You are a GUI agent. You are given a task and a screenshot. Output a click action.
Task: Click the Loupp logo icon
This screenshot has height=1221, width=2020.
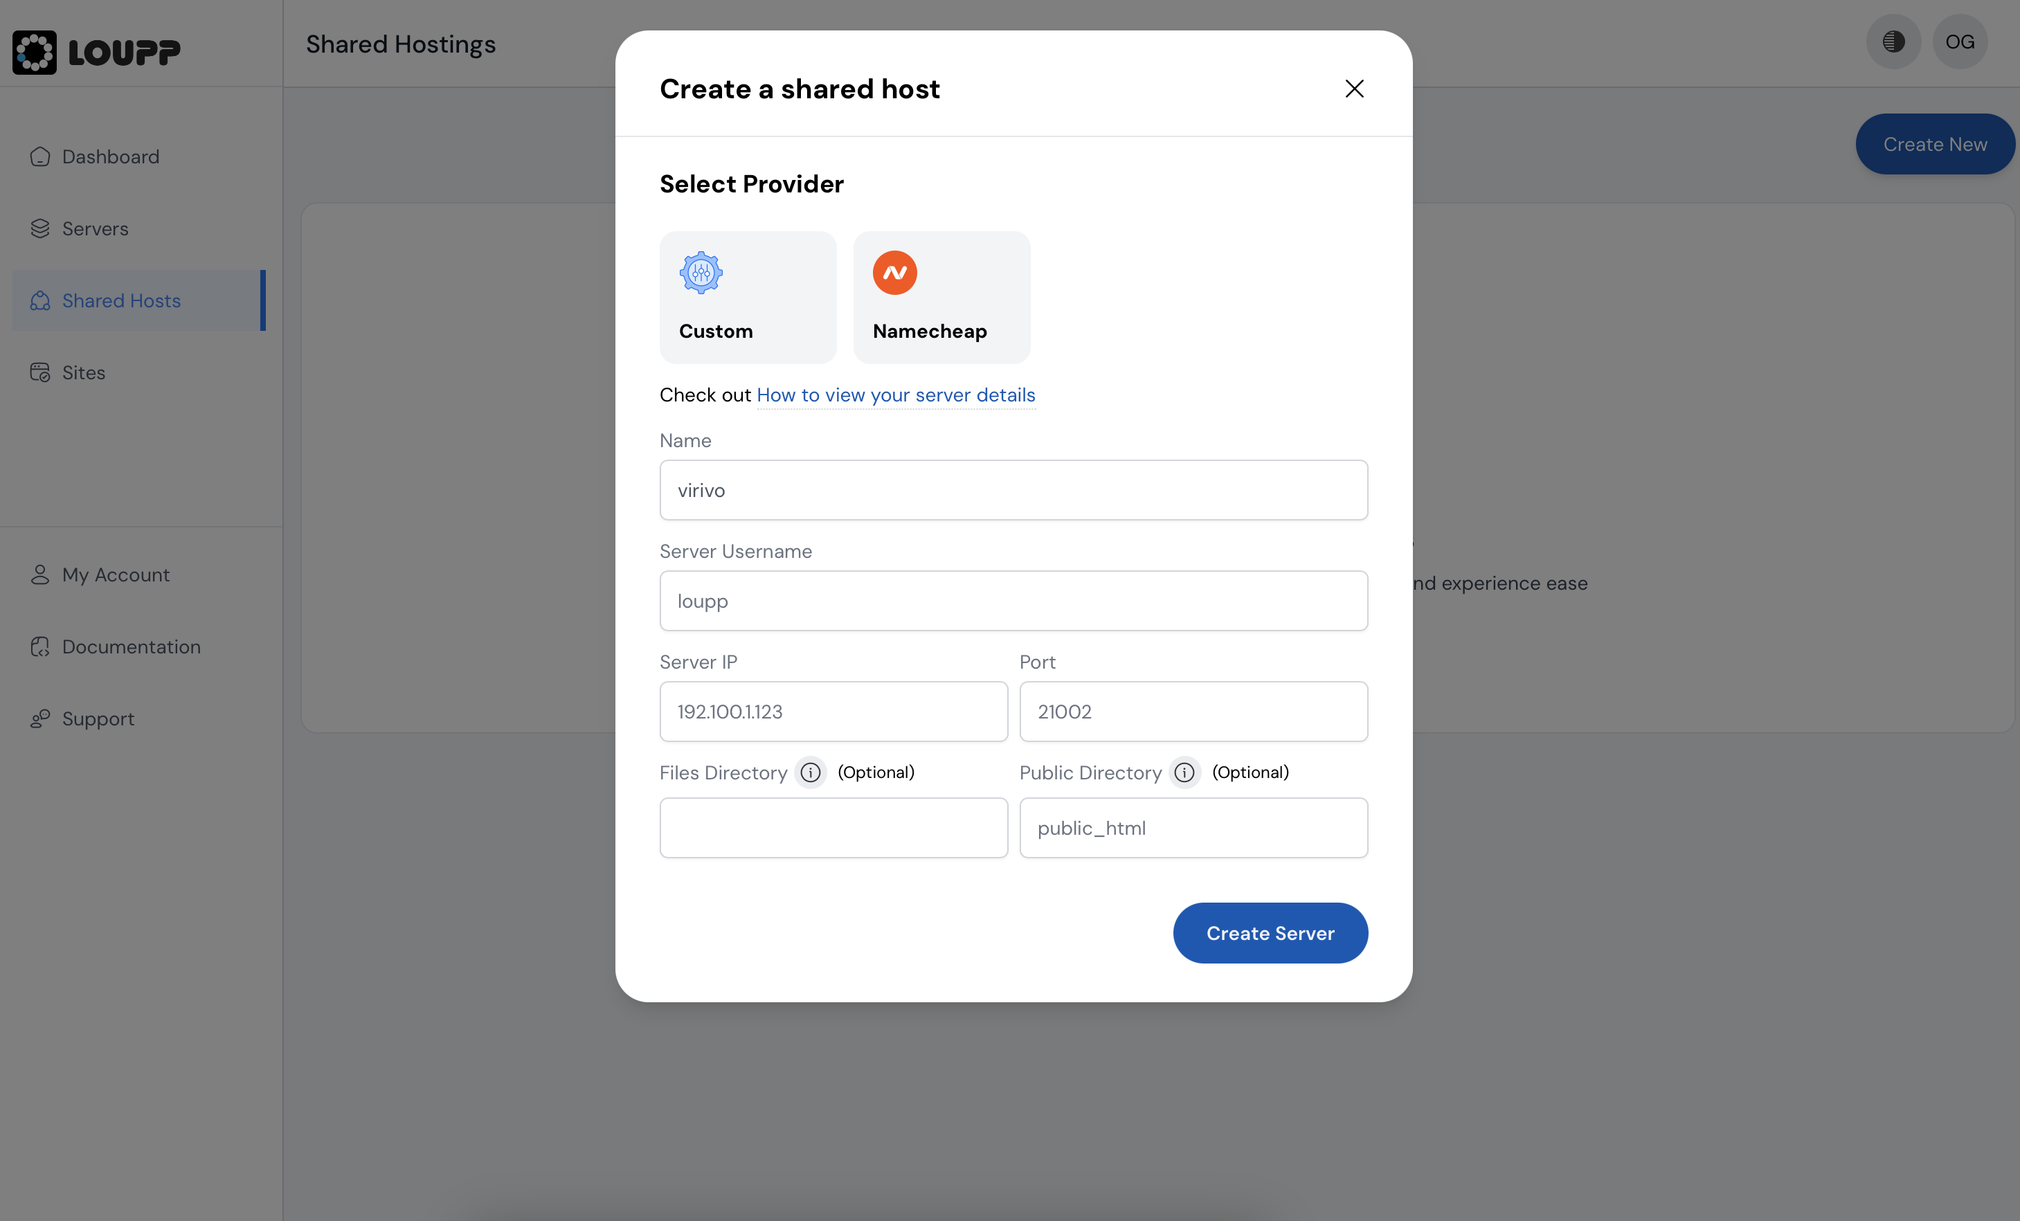[35, 52]
